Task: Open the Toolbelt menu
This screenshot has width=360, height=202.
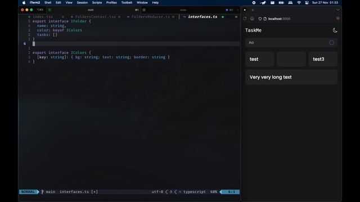Action: point(127,3)
